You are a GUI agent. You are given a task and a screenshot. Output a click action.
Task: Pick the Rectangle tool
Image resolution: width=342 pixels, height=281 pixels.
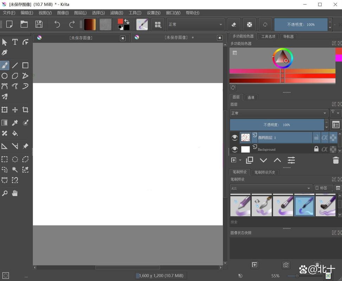25,65
